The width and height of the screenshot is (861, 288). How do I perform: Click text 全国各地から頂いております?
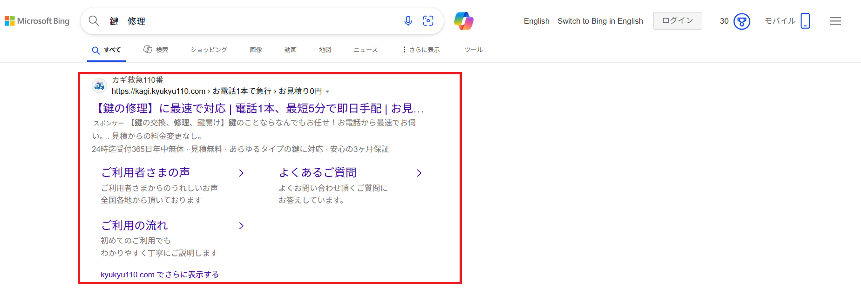pyautogui.click(x=151, y=200)
